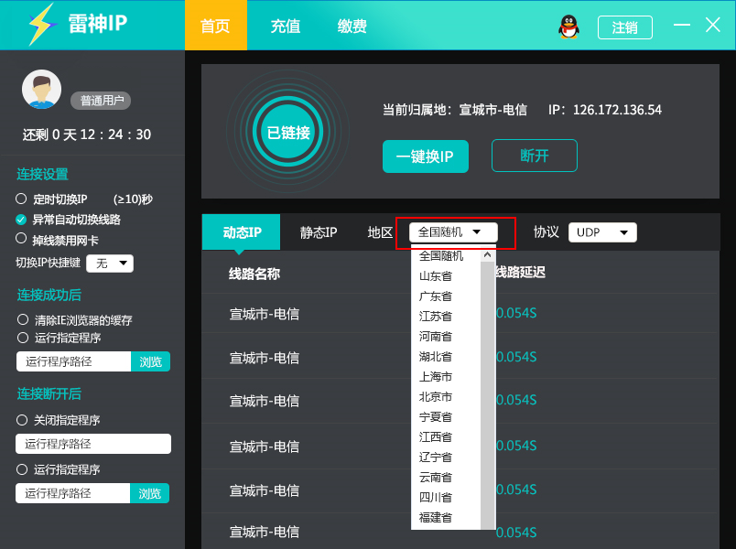This screenshot has height=549, width=736.
Task: Click 浏览 button under 连接断开后
Action: tap(149, 493)
